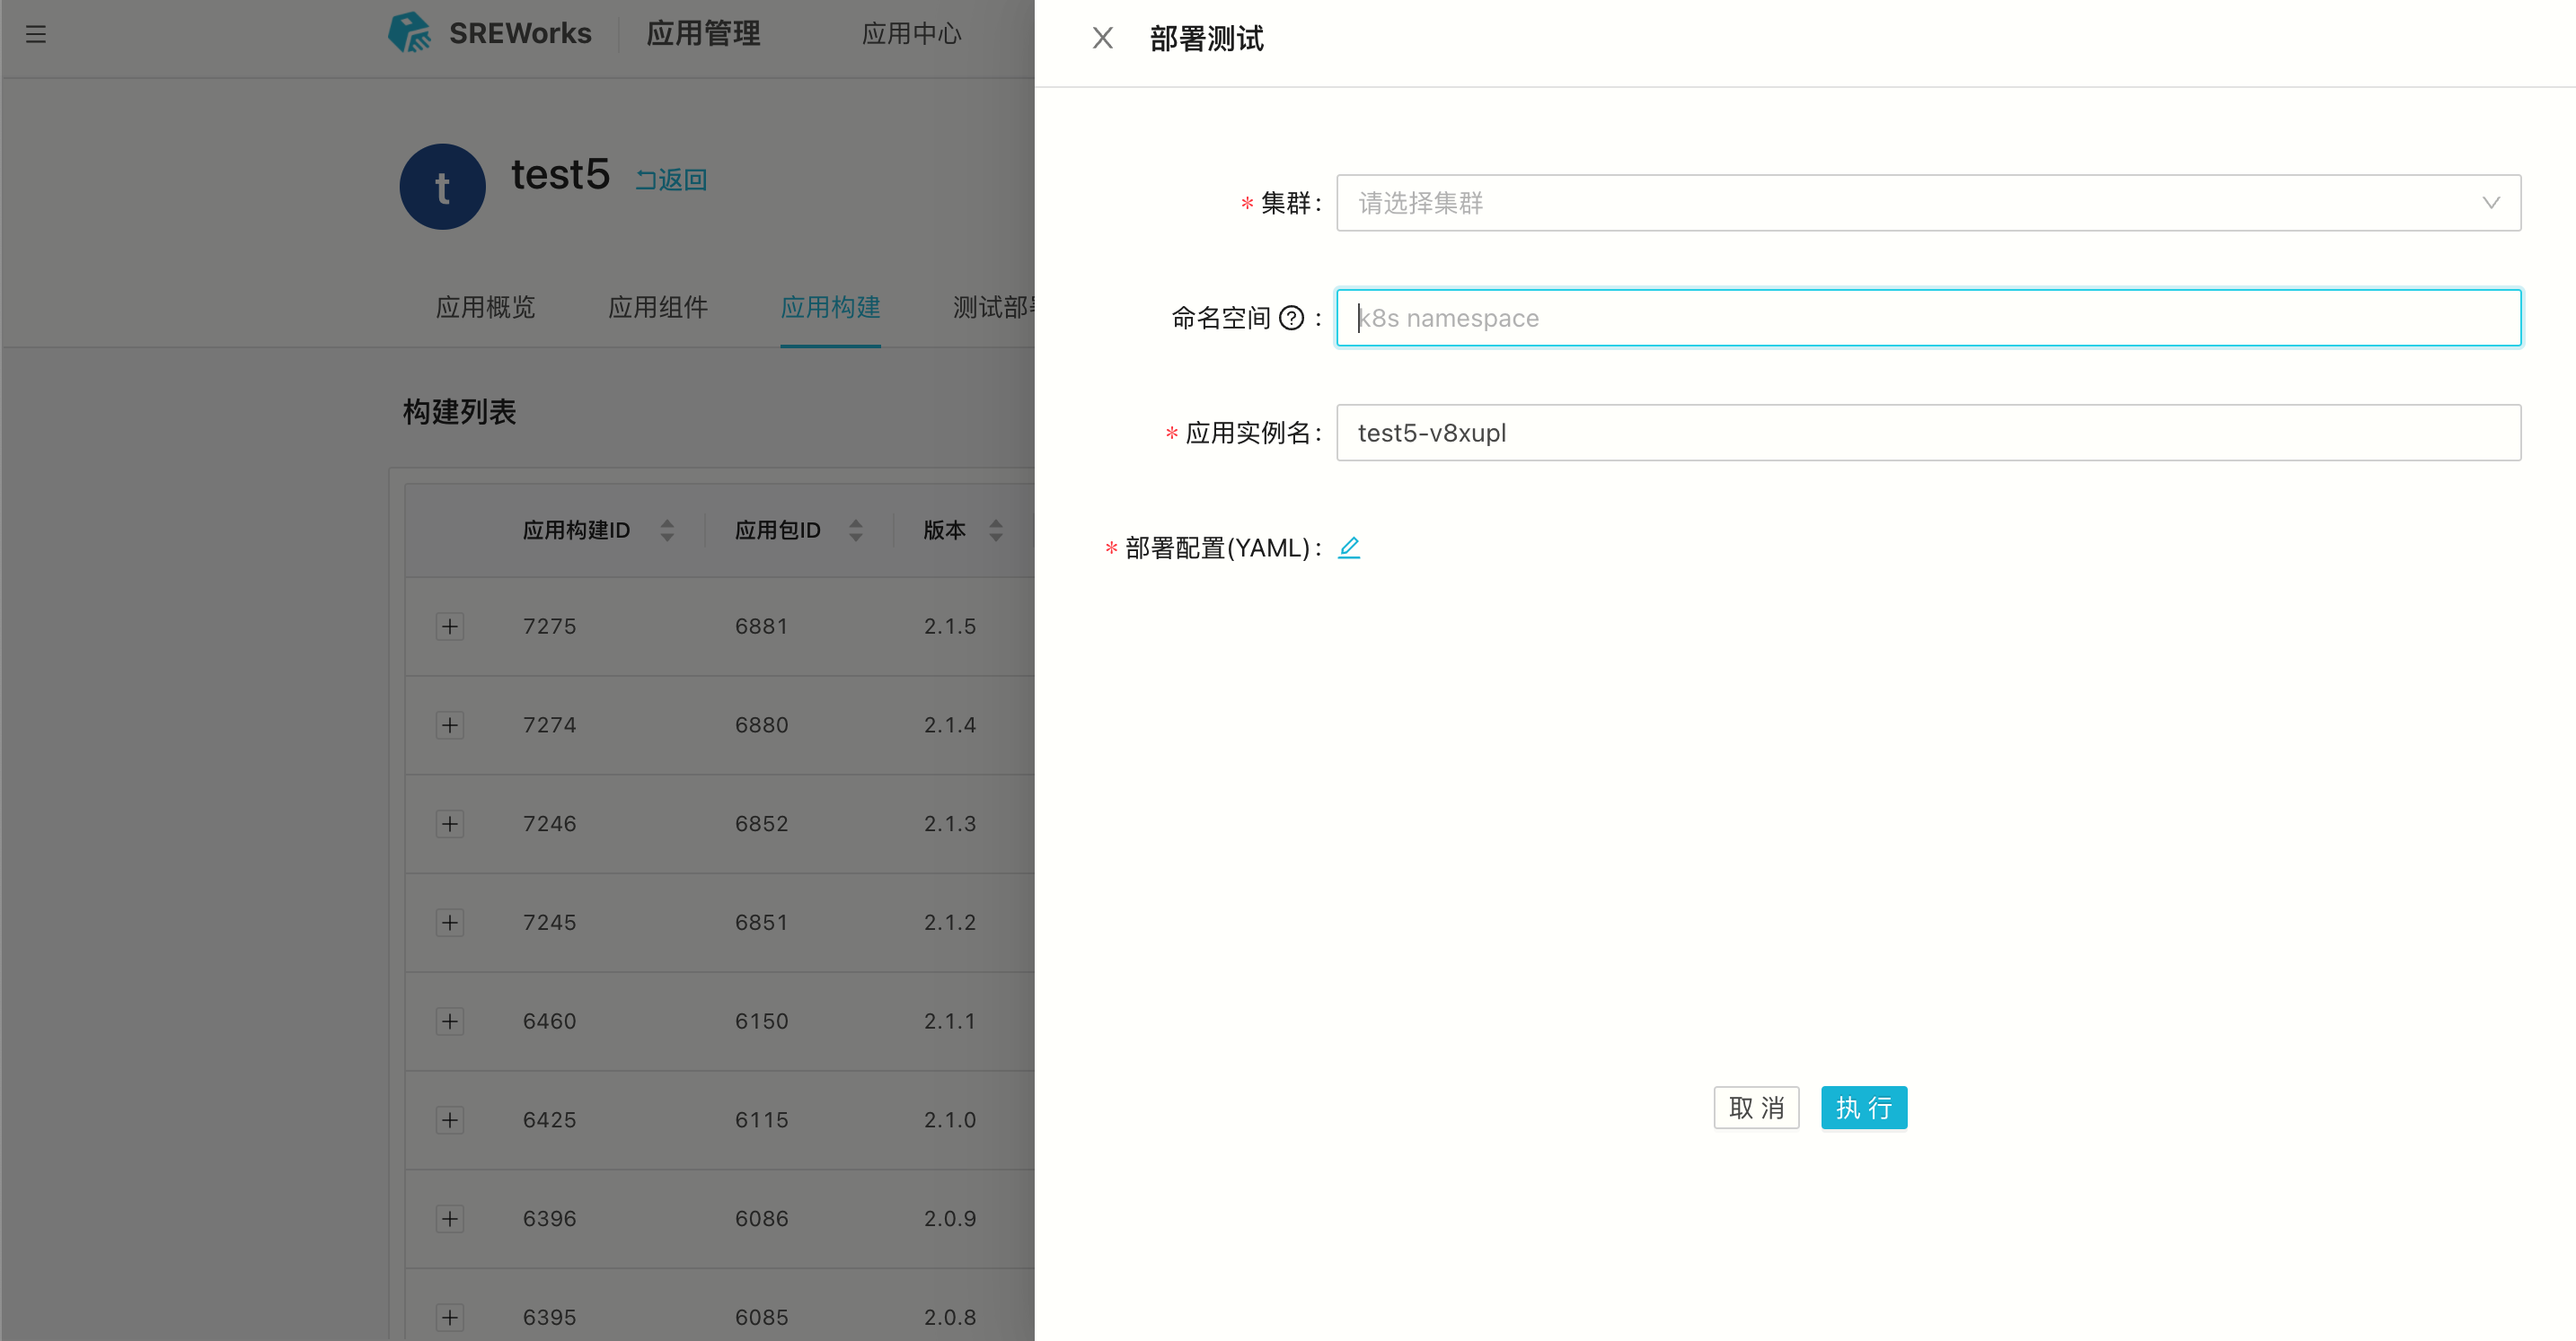Screen dimensions: 2576x1341
Task: Open the YAML deployment config edit icon
Action: tap(1349, 547)
